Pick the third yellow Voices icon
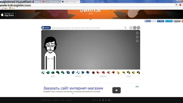This screenshot has width=183, height=103. [x=128, y=72]
